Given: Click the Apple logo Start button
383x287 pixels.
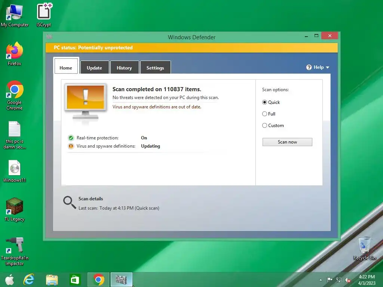Looking at the screenshot, I should point(9,280).
